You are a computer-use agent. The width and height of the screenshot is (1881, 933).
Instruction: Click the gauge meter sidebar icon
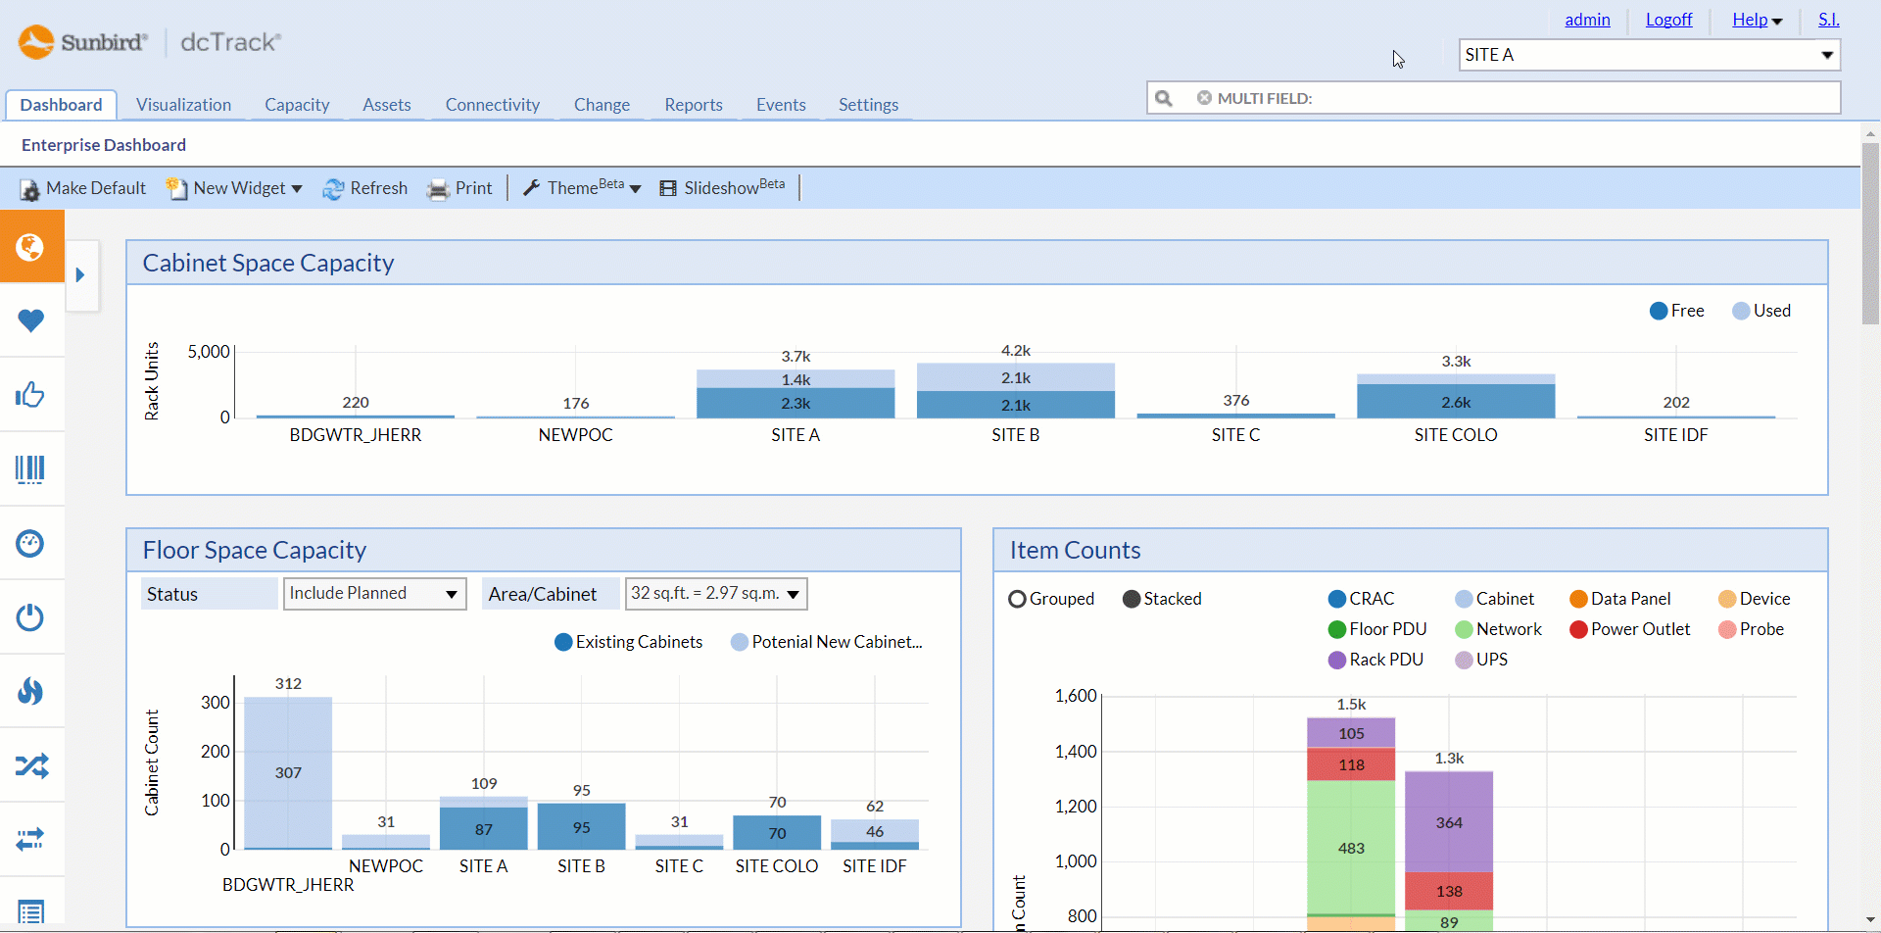tap(31, 543)
